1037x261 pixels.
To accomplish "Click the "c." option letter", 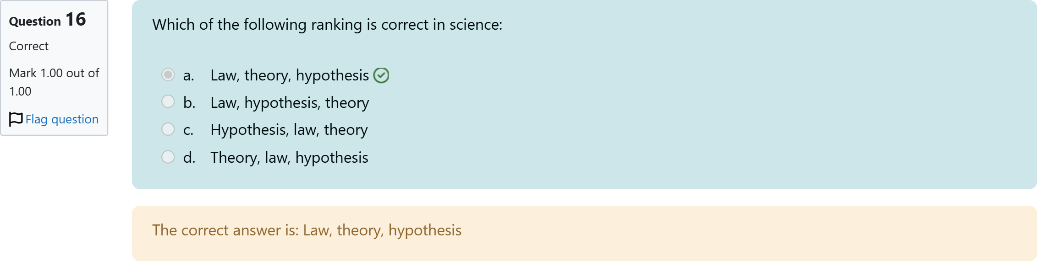I will tap(188, 130).
